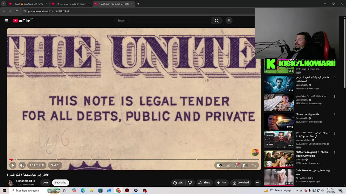Open options menu for 22:47 video
The height and width of the screenshot is (194, 346).
tap(335, 96)
